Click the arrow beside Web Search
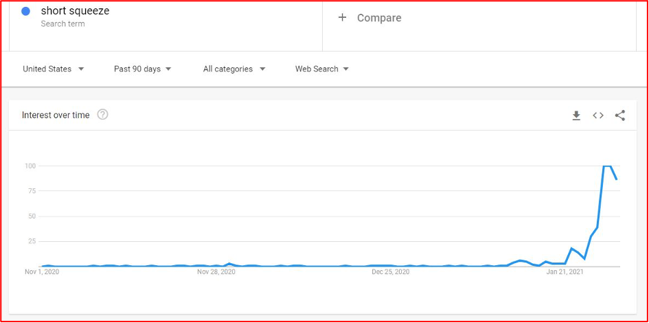The width and height of the screenshot is (649, 323). click(346, 69)
